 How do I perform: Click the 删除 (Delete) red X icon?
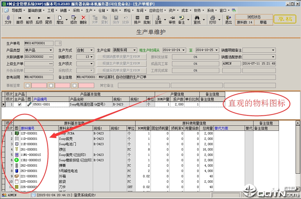coord(83,20)
